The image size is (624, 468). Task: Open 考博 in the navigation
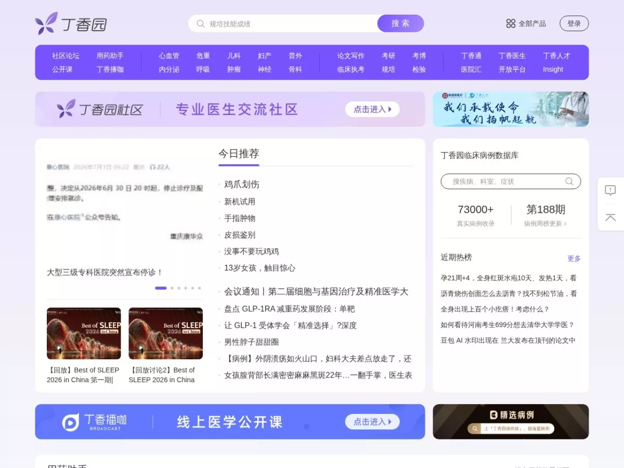click(x=419, y=56)
